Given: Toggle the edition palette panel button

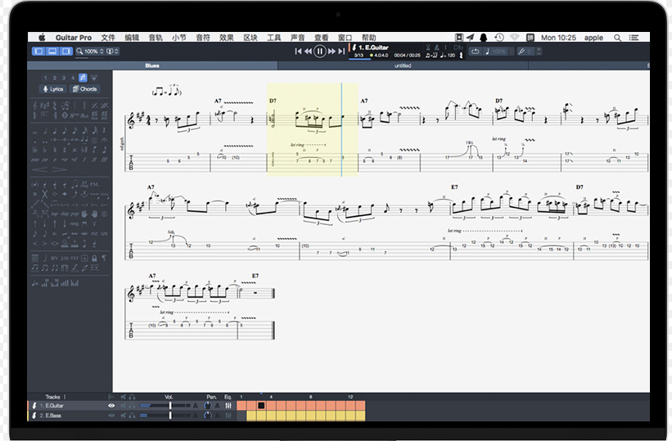Looking at the screenshot, I should [38, 52].
